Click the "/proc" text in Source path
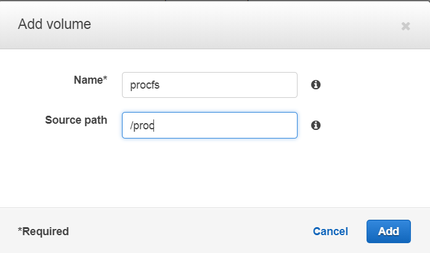 tap(141, 126)
